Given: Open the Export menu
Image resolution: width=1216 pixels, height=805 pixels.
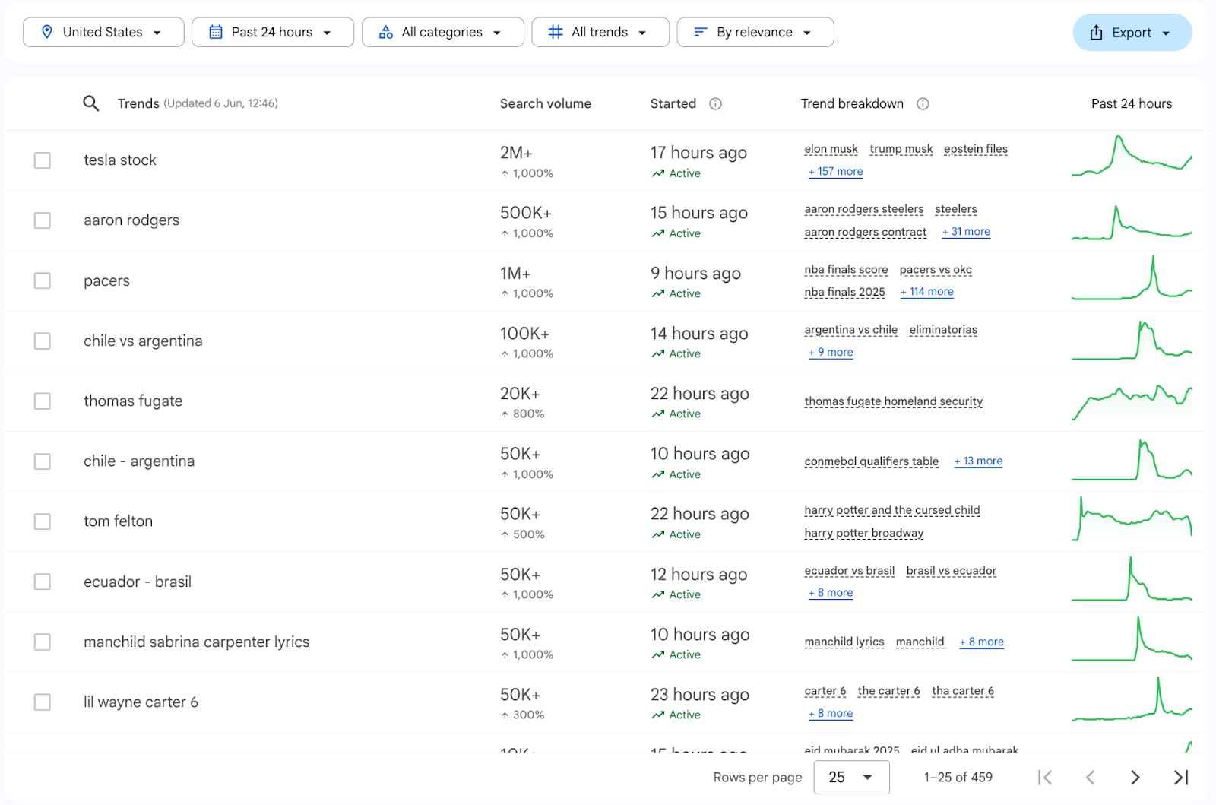Looking at the screenshot, I should pyautogui.click(x=1132, y=33).
